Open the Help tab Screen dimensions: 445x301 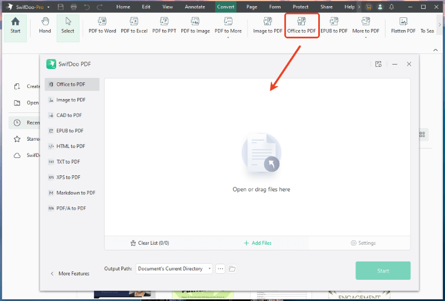coord(349,7)
